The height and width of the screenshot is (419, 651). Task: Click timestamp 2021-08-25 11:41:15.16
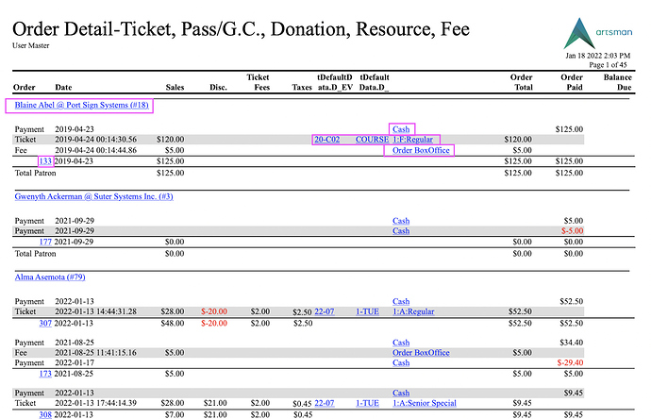96,353
